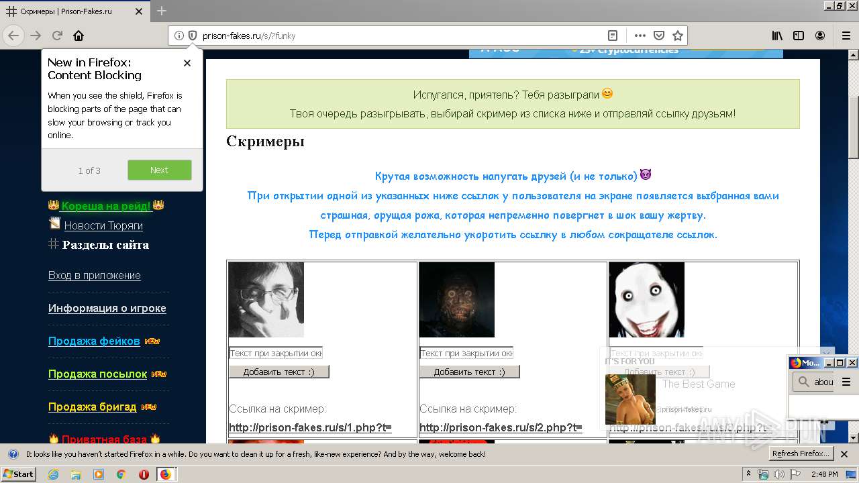Click the volume speaker tray icon

pyautogui.click(x=778, y=474)
